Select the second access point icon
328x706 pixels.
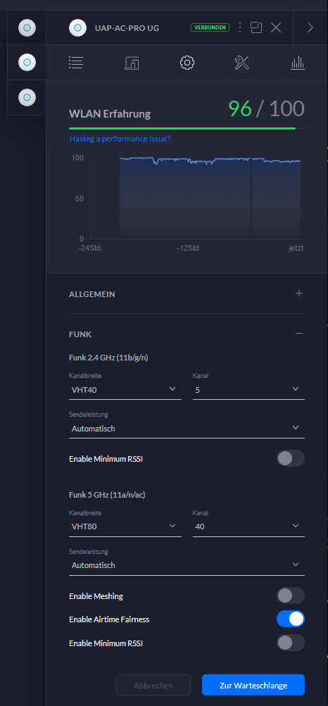(27, 62)
